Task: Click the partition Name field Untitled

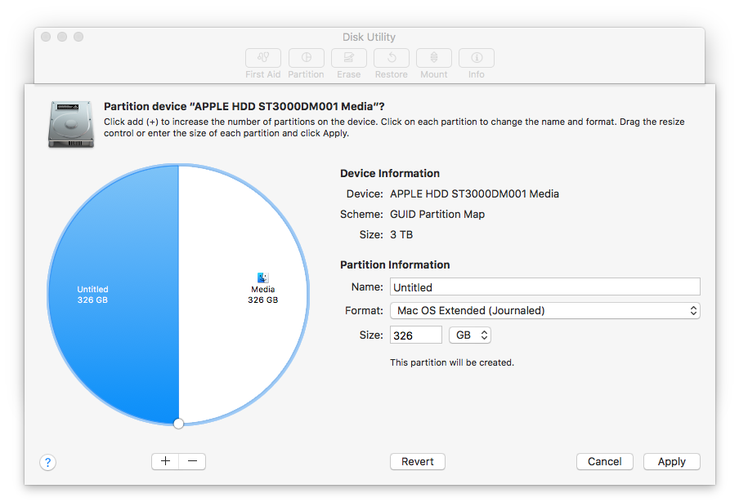Action: 544,287
